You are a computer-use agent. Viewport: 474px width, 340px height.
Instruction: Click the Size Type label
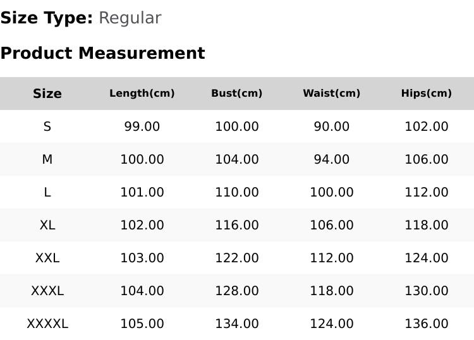[x=47, y=18]
